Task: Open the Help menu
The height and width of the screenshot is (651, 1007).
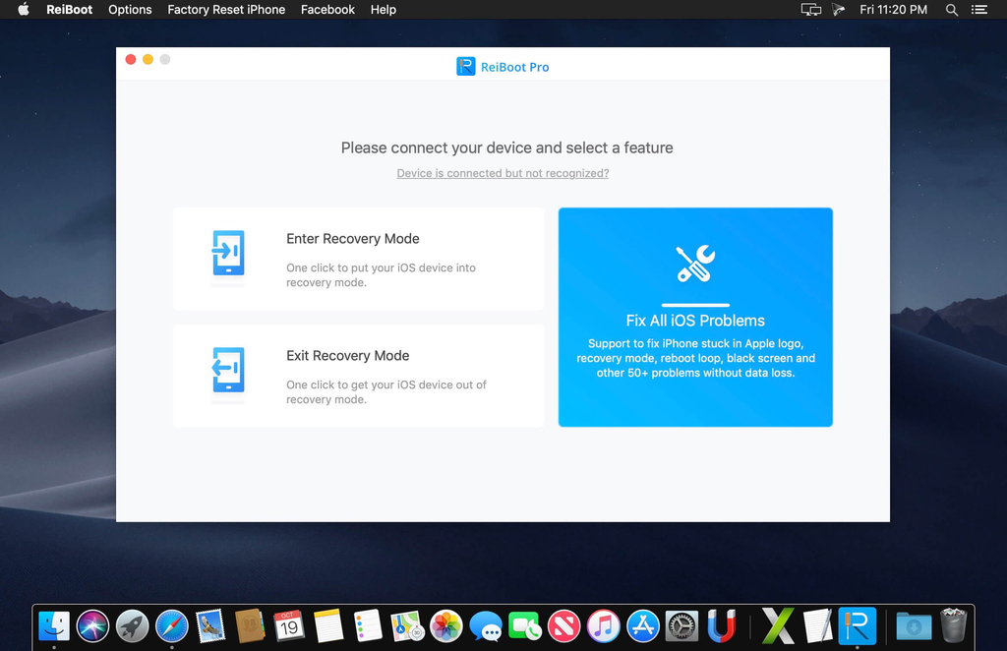Action: point(383,10)
